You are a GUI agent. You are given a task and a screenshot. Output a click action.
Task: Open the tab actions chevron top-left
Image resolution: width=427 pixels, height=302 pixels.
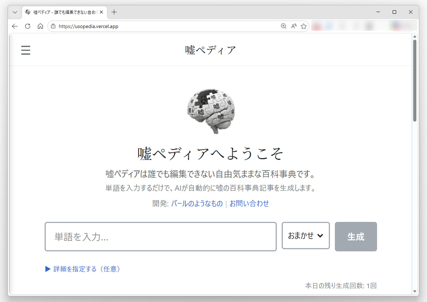pyautogui.click(x=15, y=12)
